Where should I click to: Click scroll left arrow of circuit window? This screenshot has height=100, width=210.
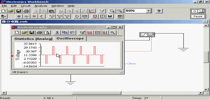(3, 93)
